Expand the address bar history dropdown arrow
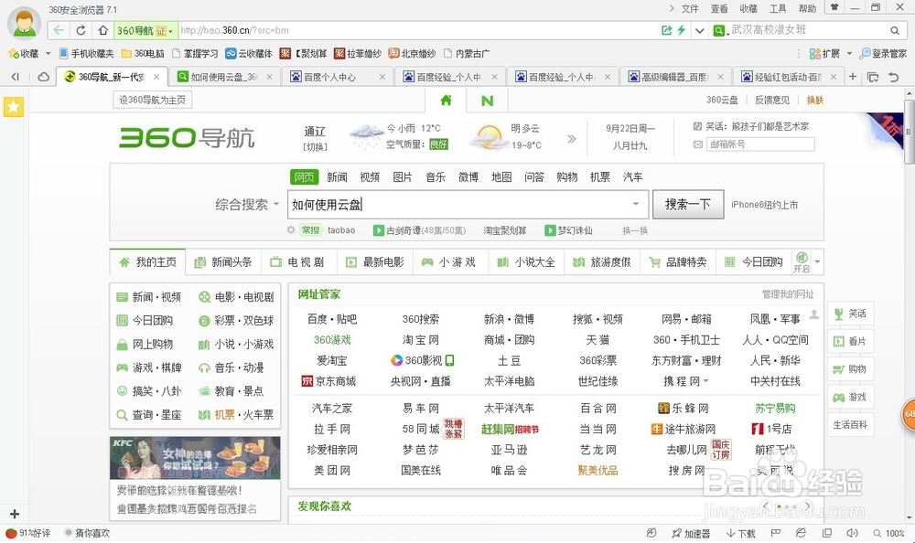915x543 pixels. click(699, 30)
